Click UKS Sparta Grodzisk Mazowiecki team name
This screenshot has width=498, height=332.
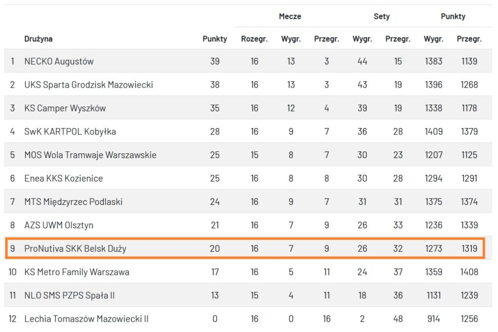click(x=89, y=85)
